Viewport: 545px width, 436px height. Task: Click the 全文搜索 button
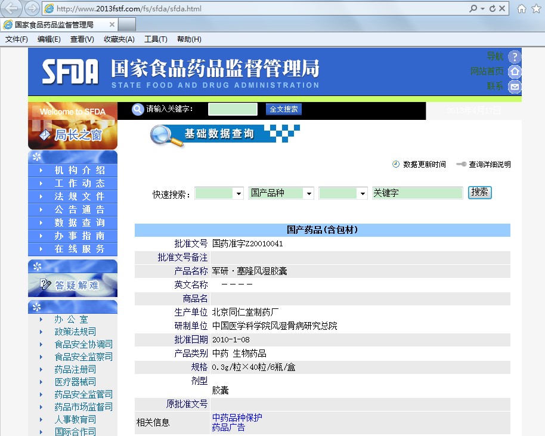click(284, 109)
